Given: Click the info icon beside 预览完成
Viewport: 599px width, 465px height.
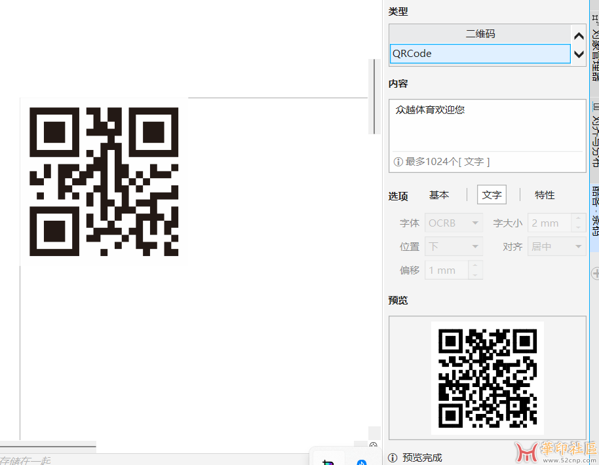Looking at the screenshot, I should [x=393, y=458].
